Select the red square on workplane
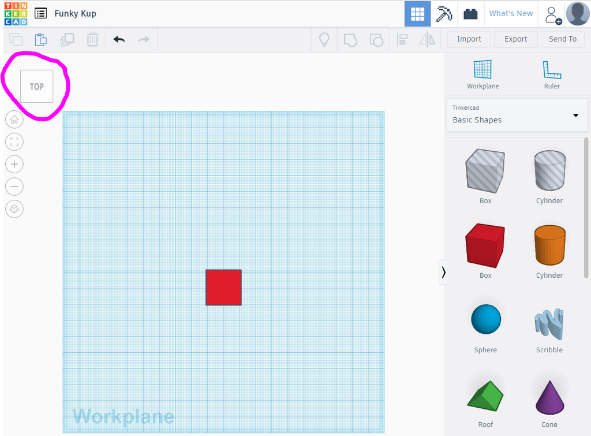Image resolution: width=591 pixels, height=436 pixels. [x=223, y=288]
